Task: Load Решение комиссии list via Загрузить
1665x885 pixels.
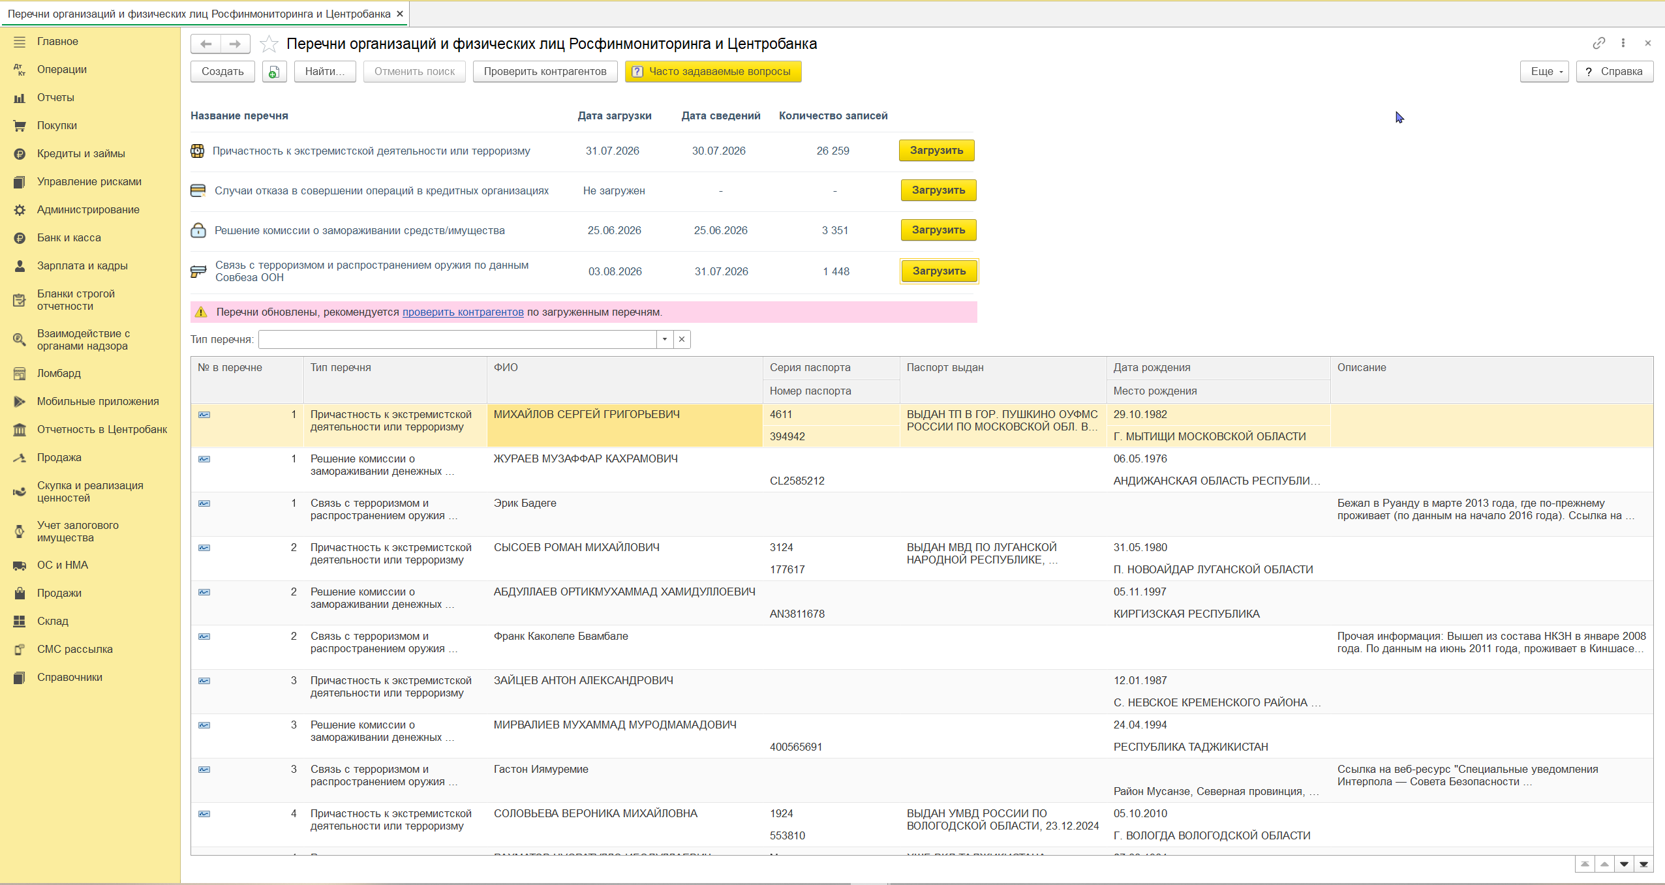Action: coord(938,230)
